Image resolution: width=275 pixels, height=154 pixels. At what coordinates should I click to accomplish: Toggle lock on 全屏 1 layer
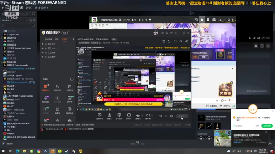46,53
